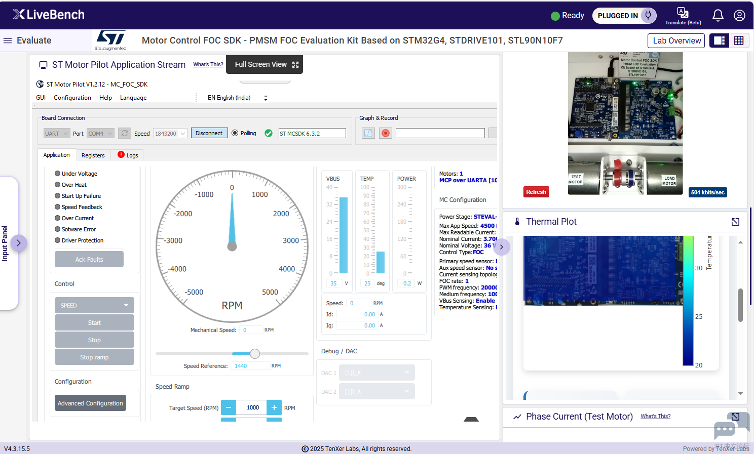Open the graph plot icon in Graph & Record
Viewport: 754px width, 454px height.
click(x=368, y=133)
